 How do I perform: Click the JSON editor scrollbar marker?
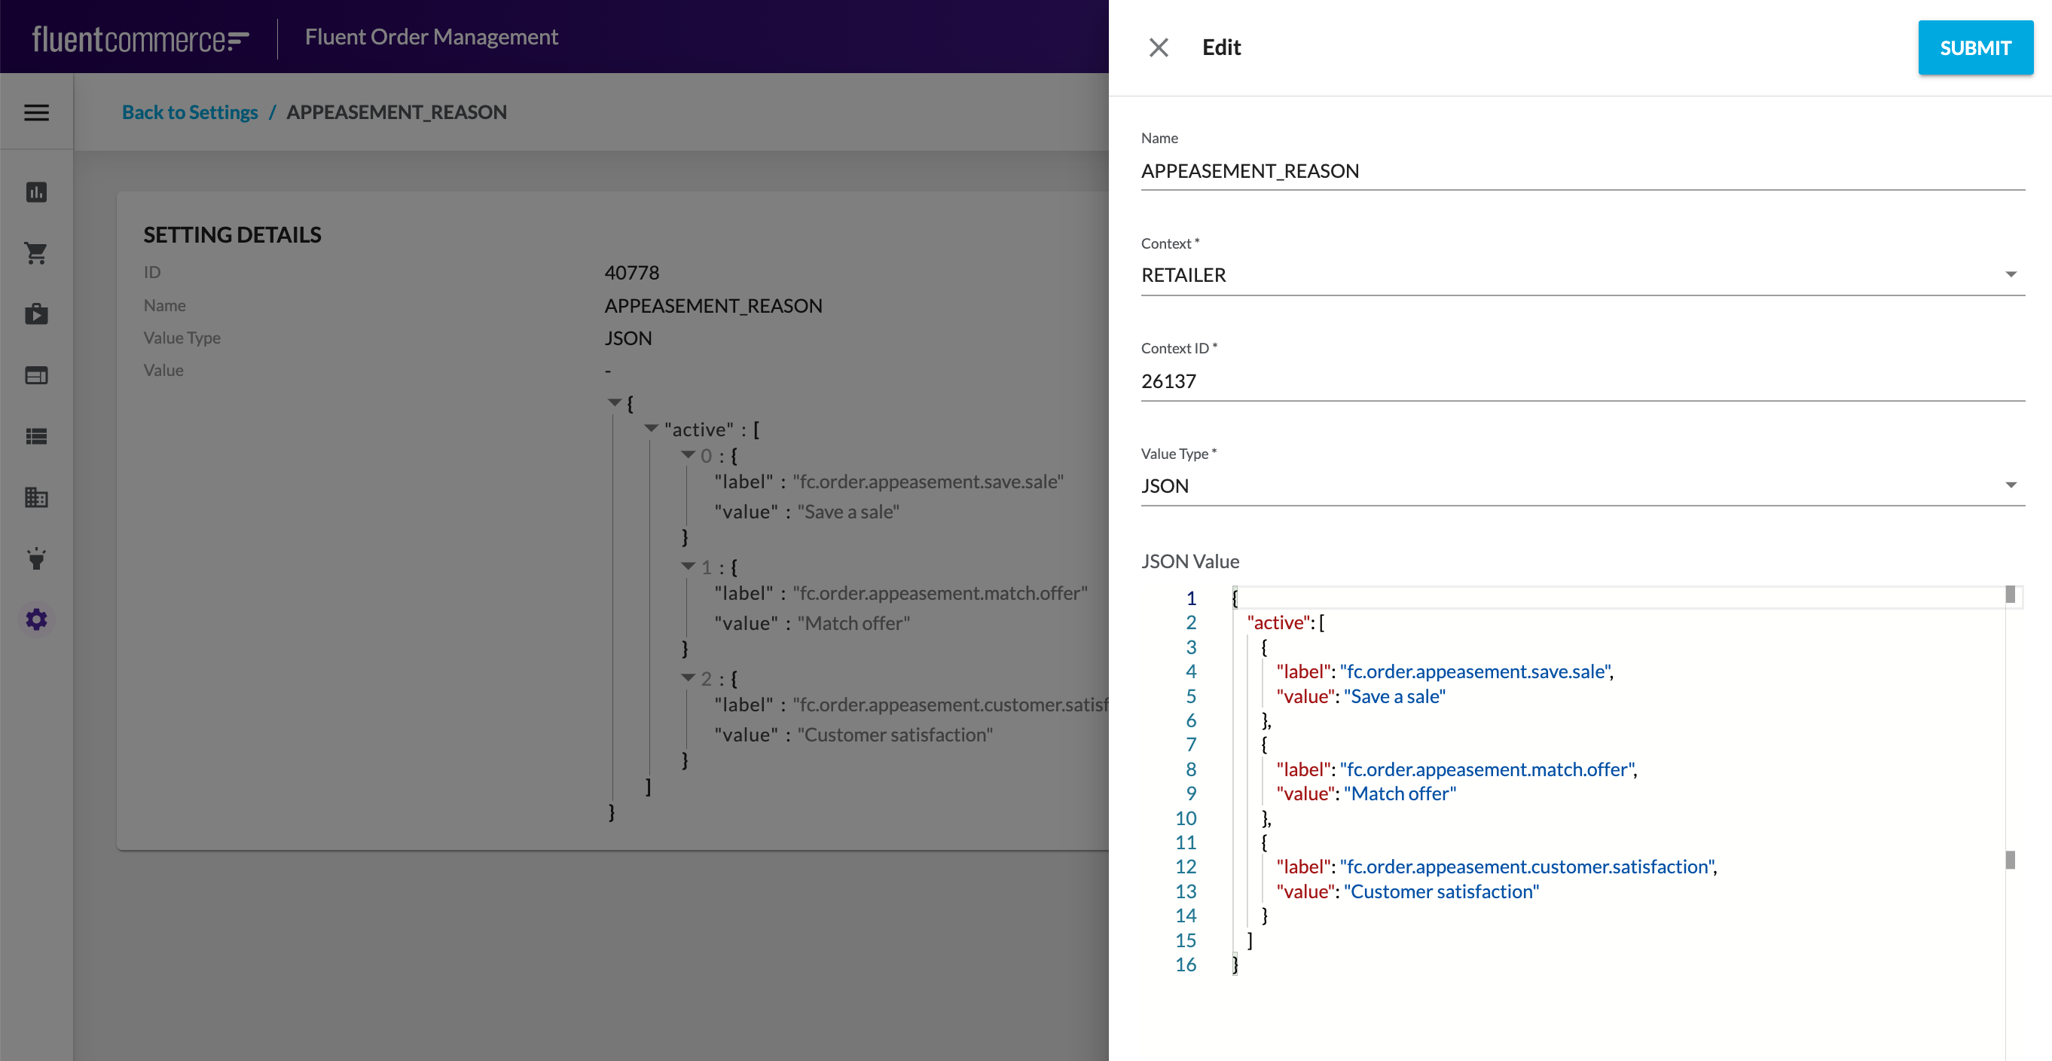click(2010, 861)
